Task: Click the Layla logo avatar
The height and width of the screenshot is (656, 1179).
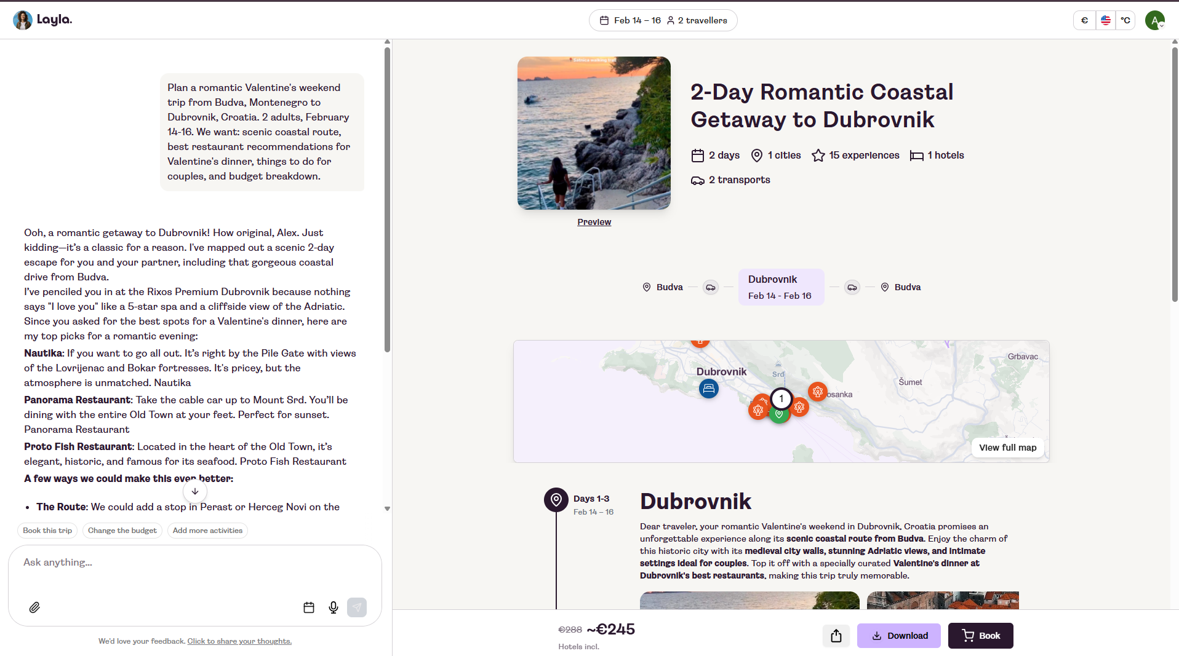Action: (23, 20)
